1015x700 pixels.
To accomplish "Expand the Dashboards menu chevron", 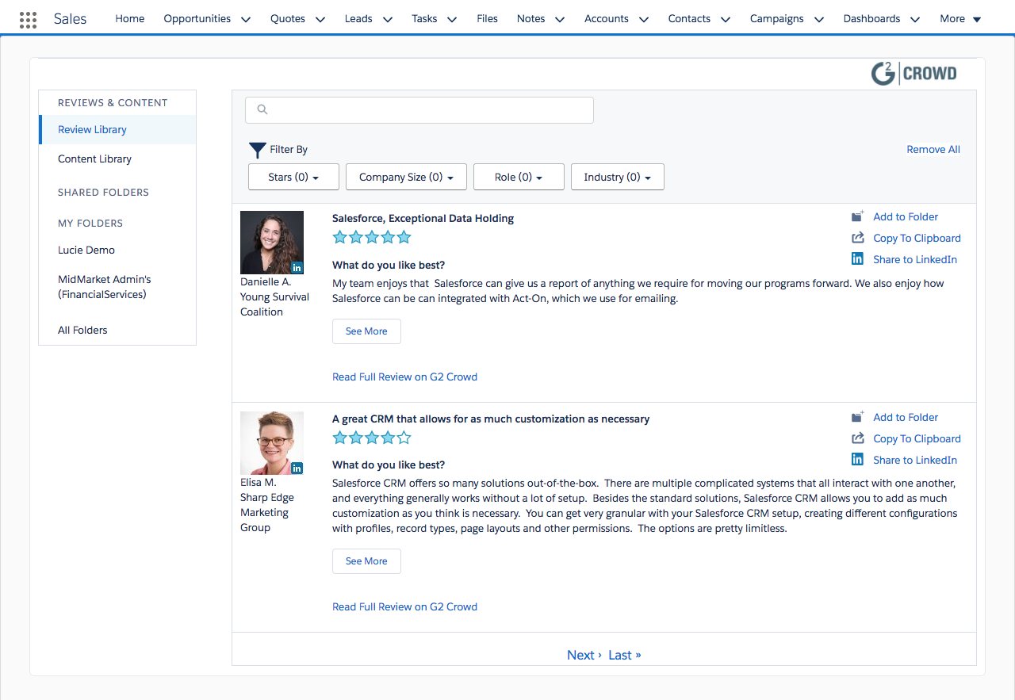I will click(914, 19).
